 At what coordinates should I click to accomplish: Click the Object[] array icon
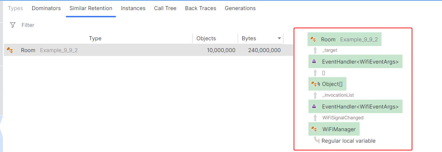(315, 84)
